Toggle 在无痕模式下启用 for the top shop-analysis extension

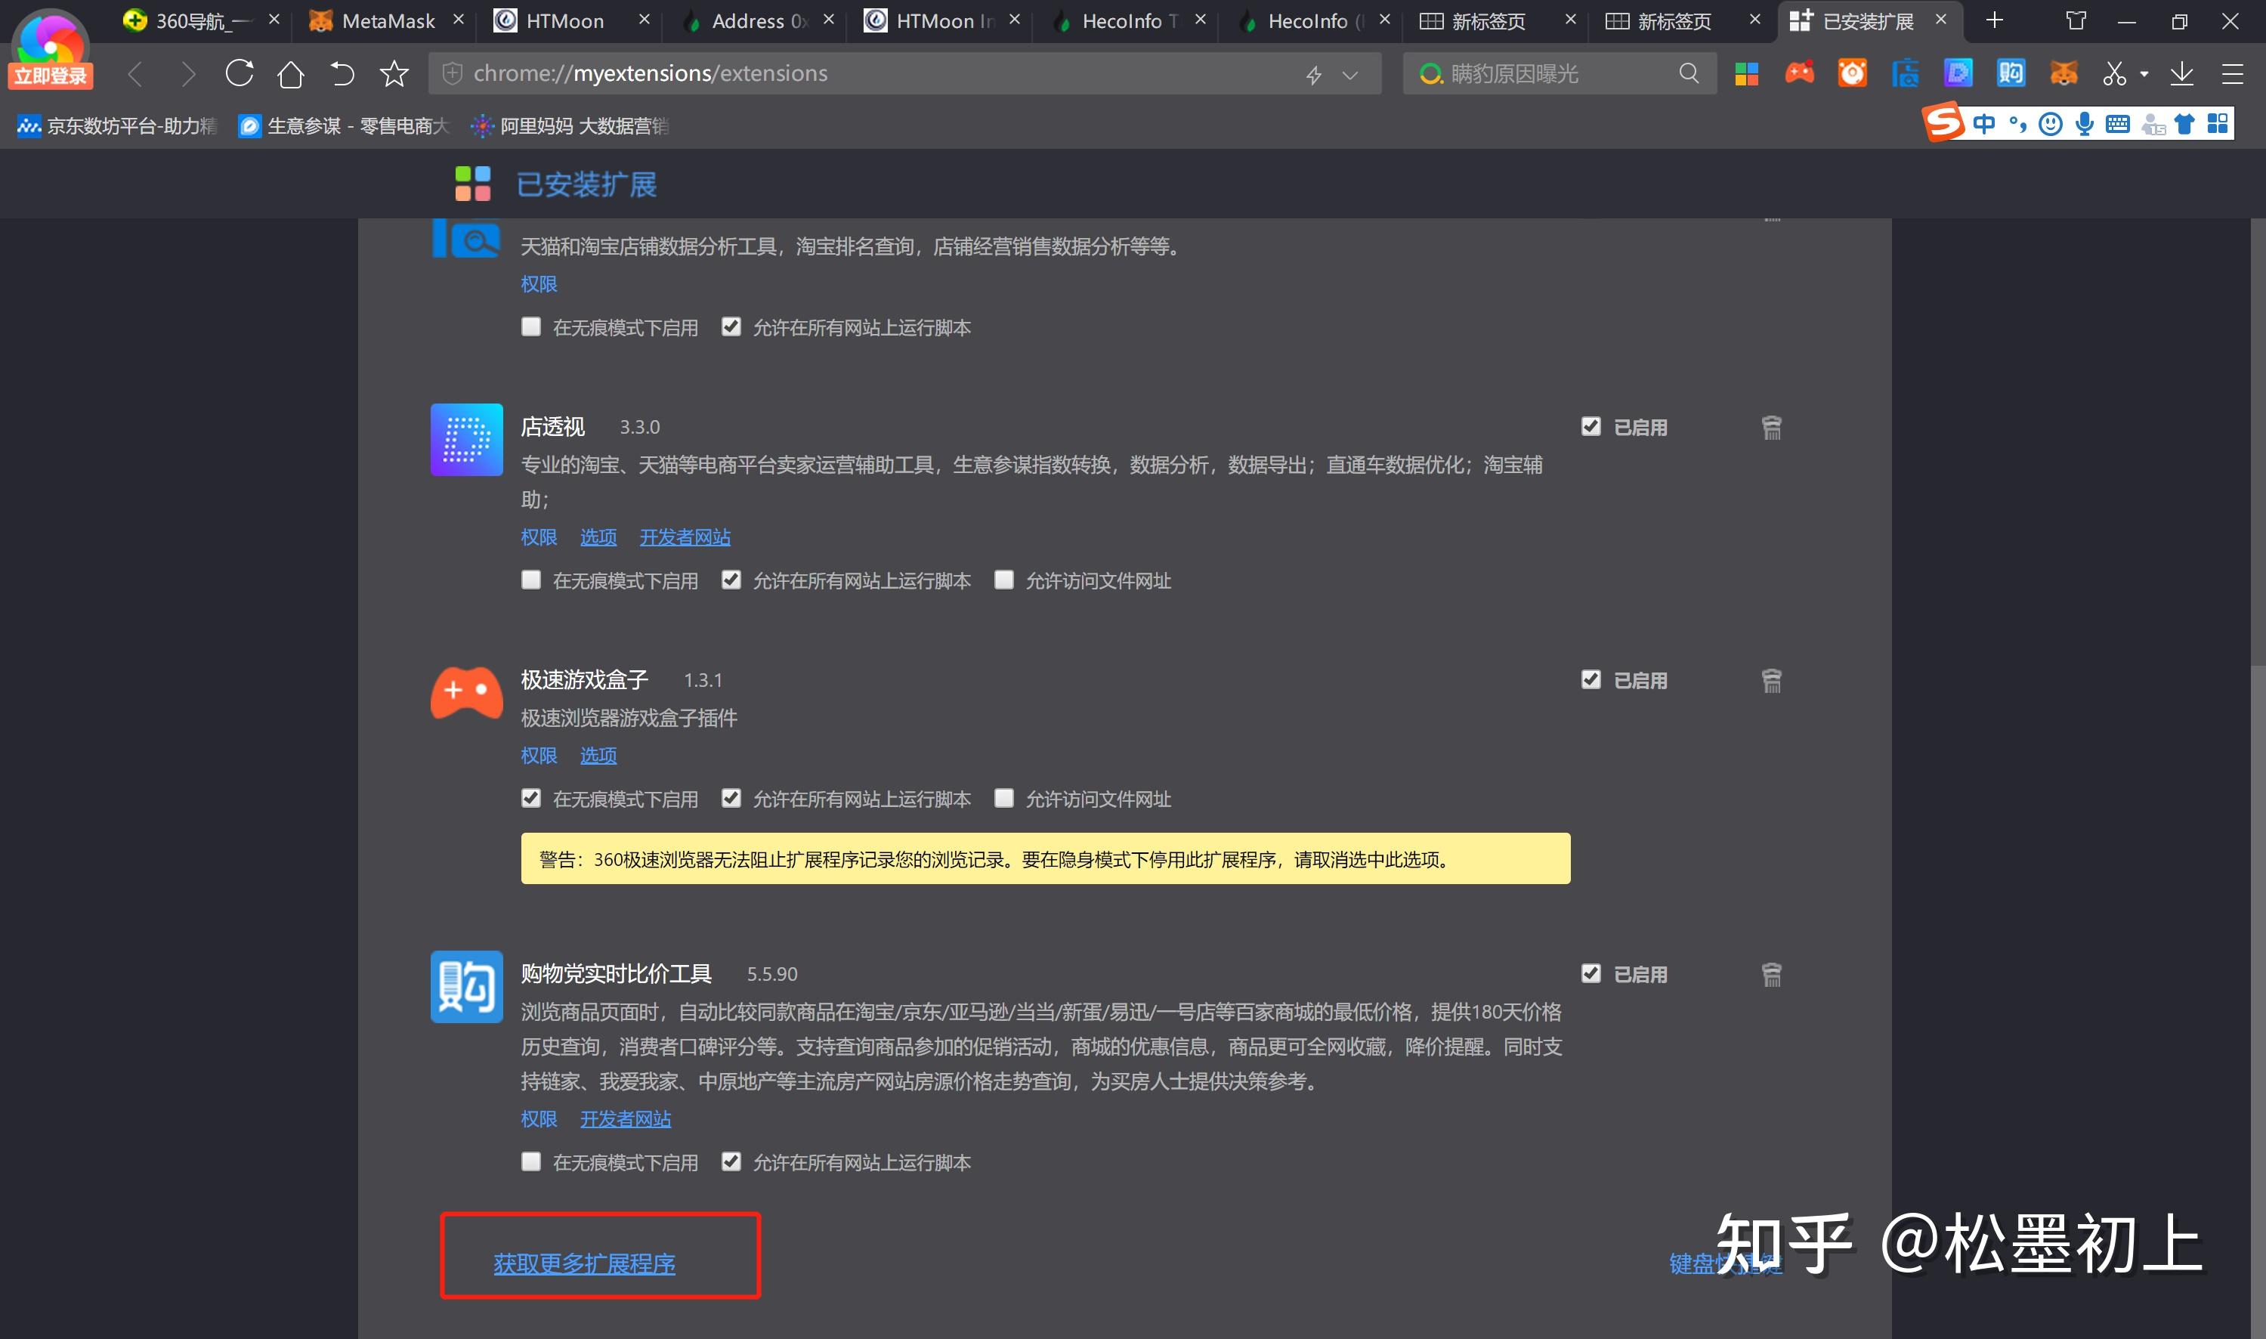click(531, 326)
